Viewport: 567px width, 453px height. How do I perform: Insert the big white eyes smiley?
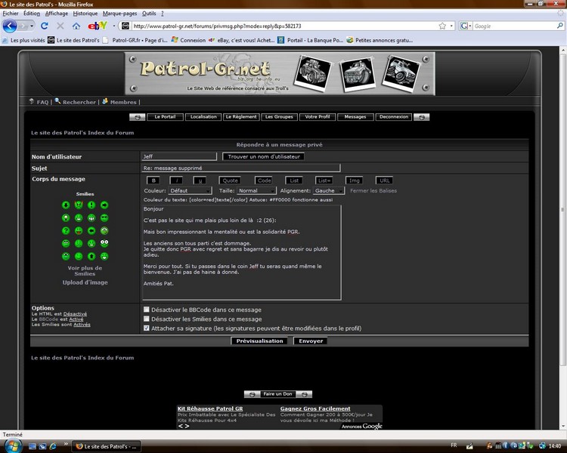(x=104, y=243)
